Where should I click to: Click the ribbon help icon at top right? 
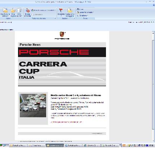tap(154, 5)
